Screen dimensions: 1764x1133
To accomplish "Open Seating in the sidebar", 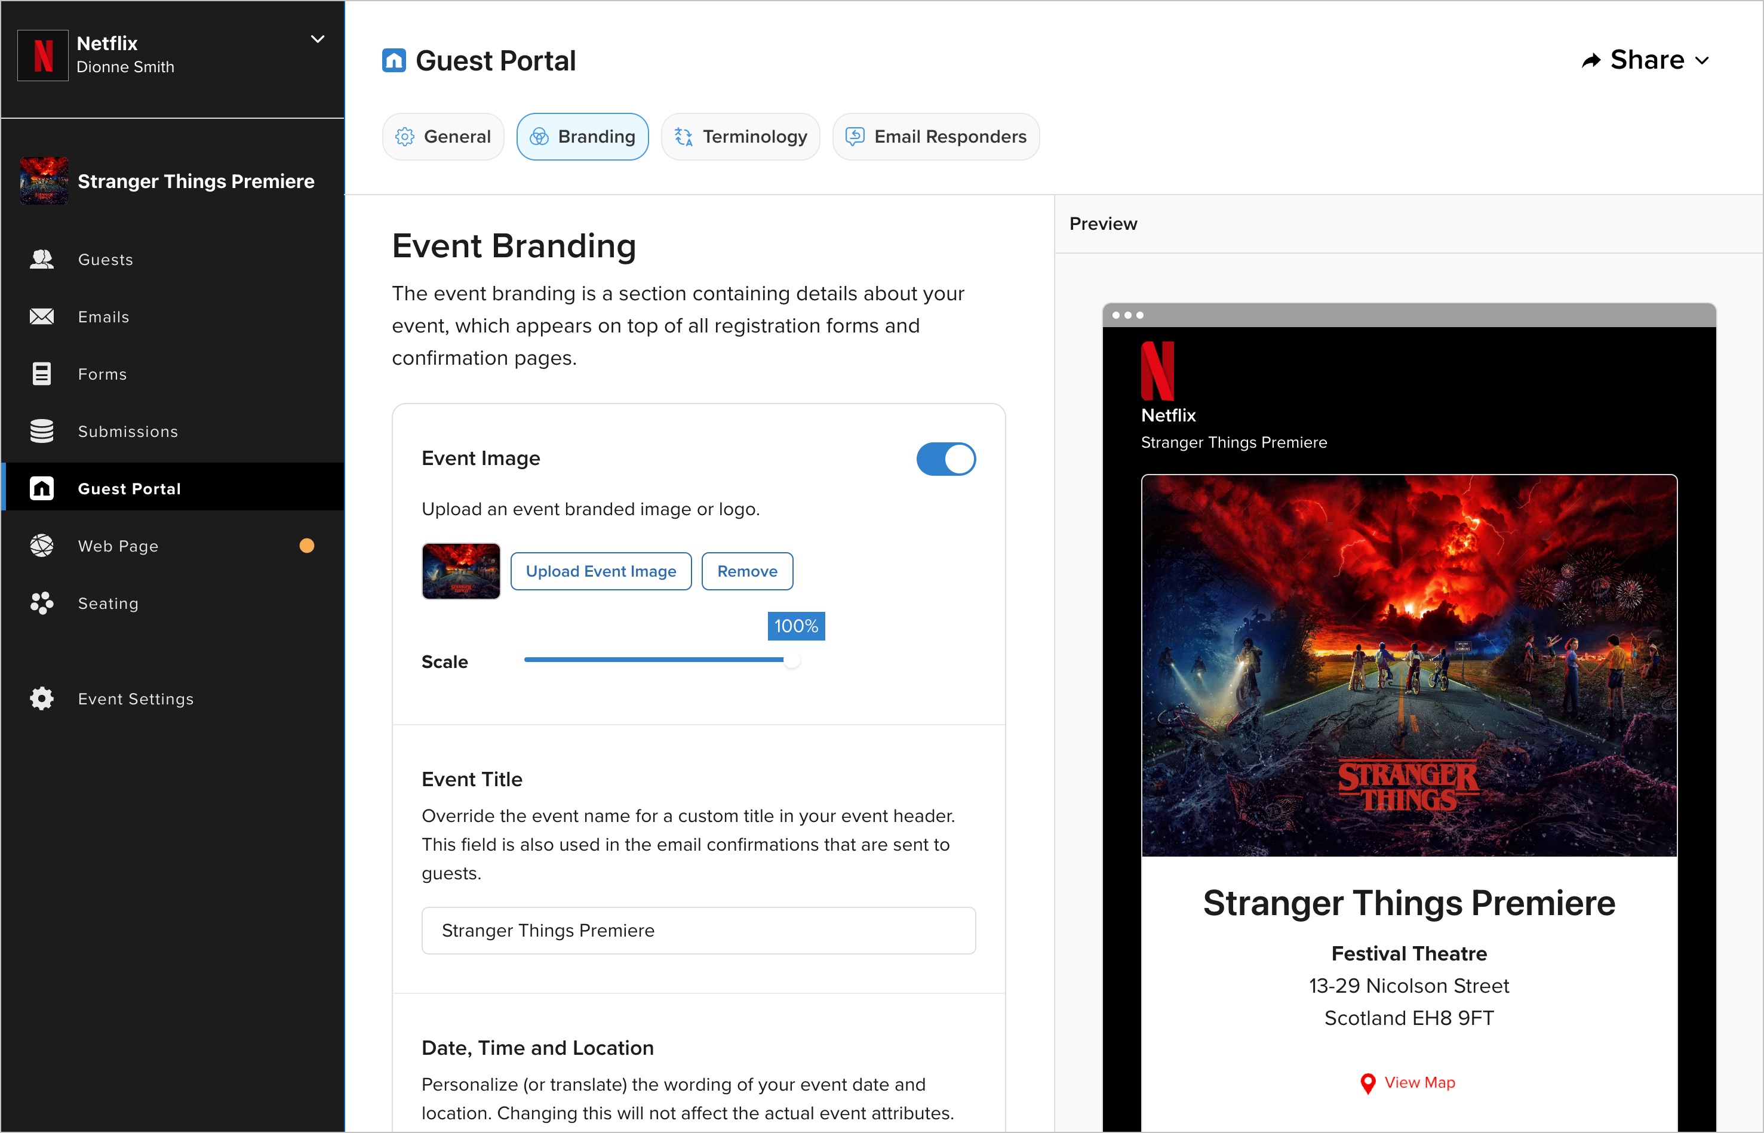I will pyautogui.click(x=173, y=604).
